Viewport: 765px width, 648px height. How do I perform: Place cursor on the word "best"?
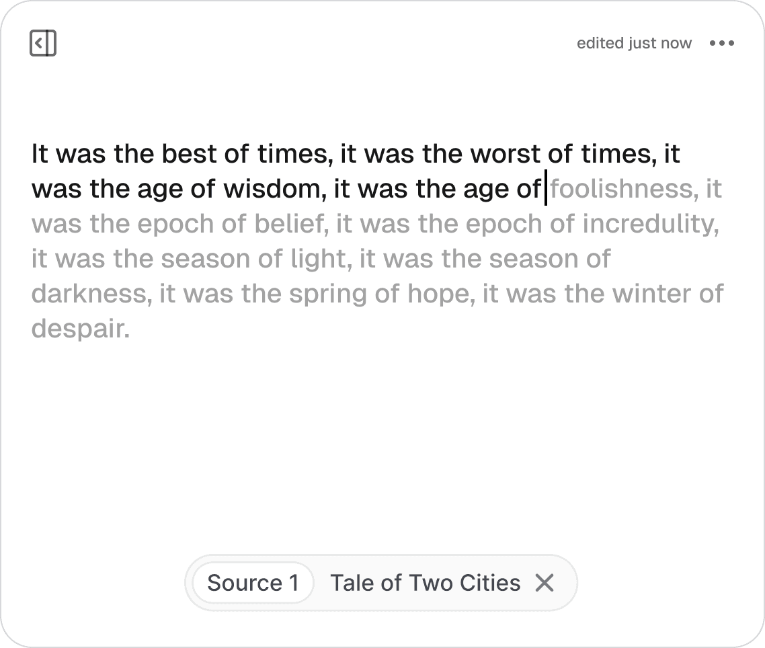[189, 155]
